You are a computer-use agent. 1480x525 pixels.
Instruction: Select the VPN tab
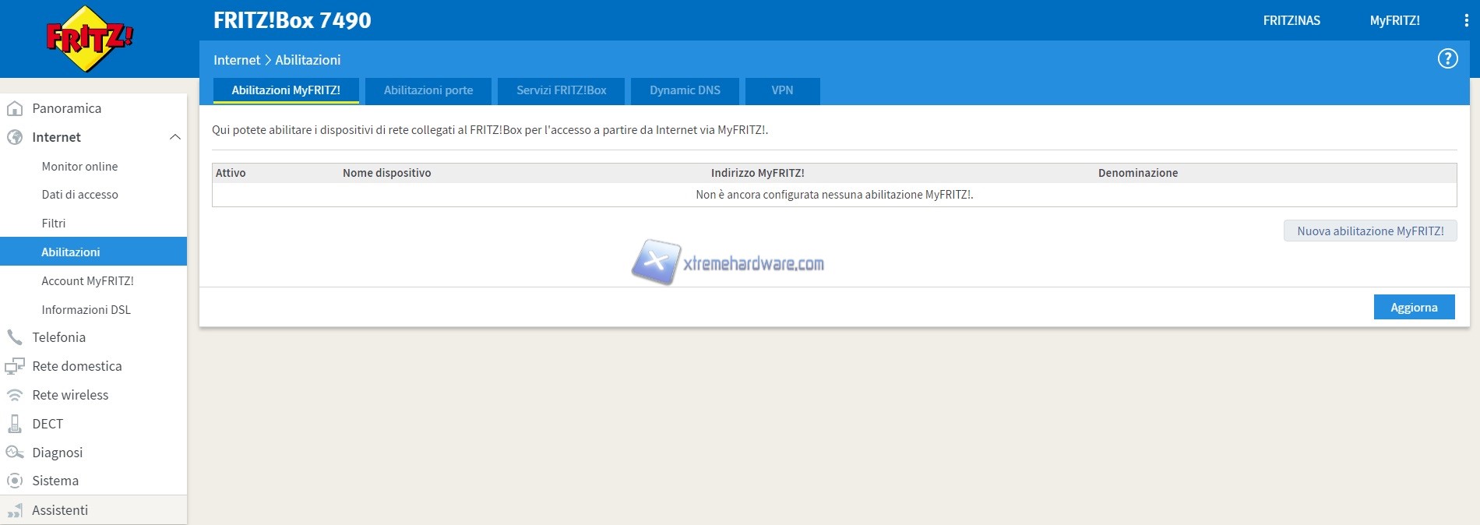click(x=782, y=90)
